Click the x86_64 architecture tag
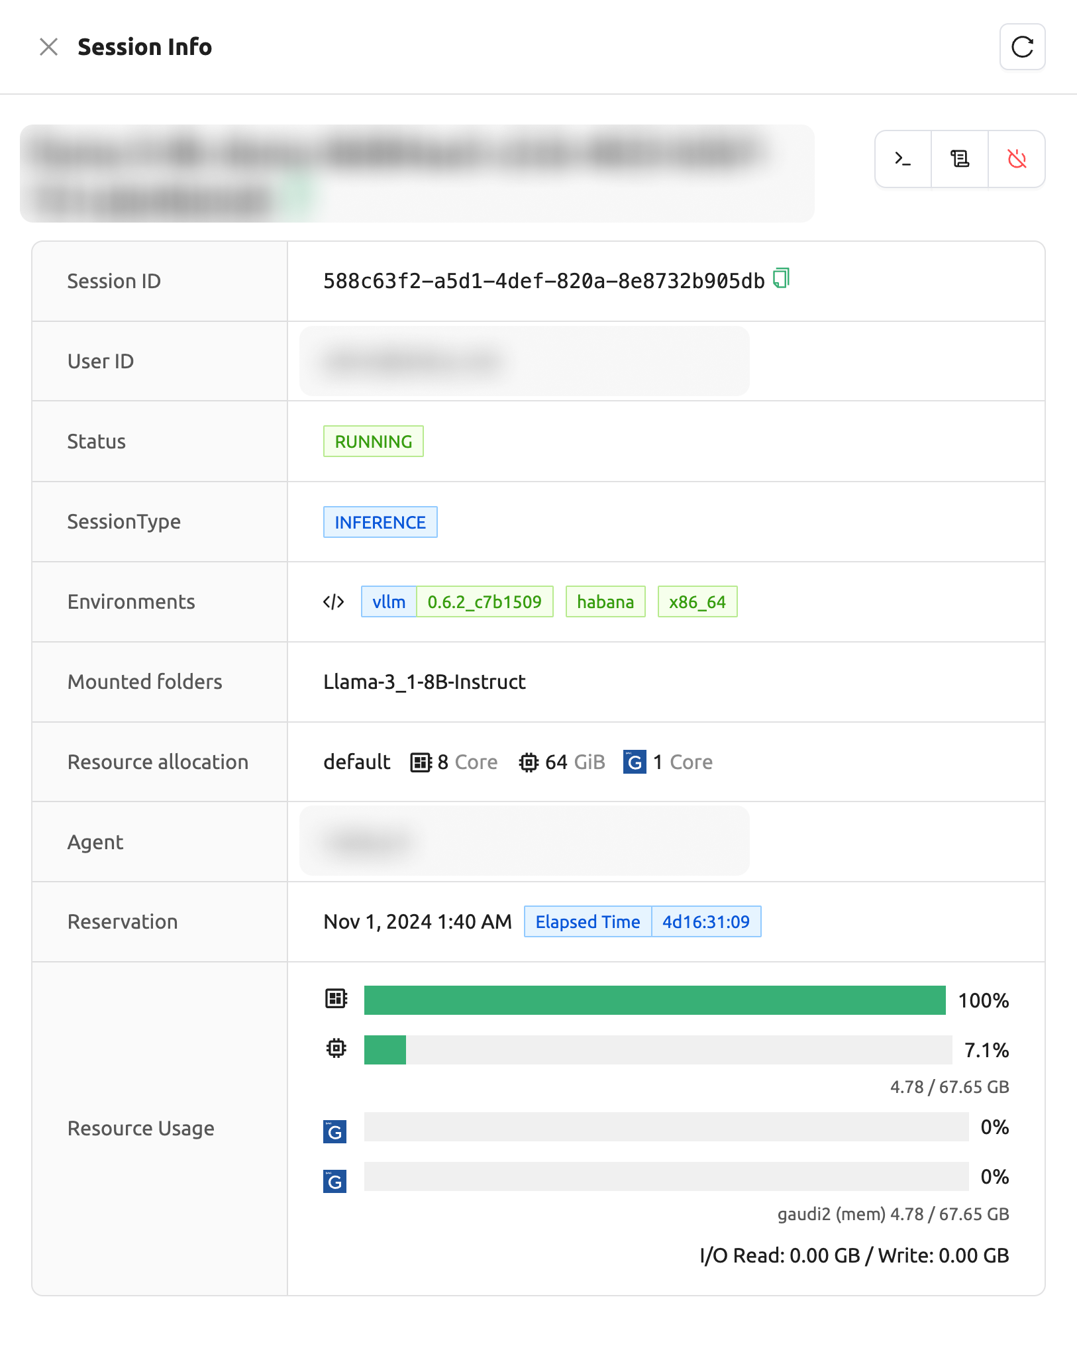Image resolution: width=1077 pixels, height=1346 pixels. (x=697, y=601)
